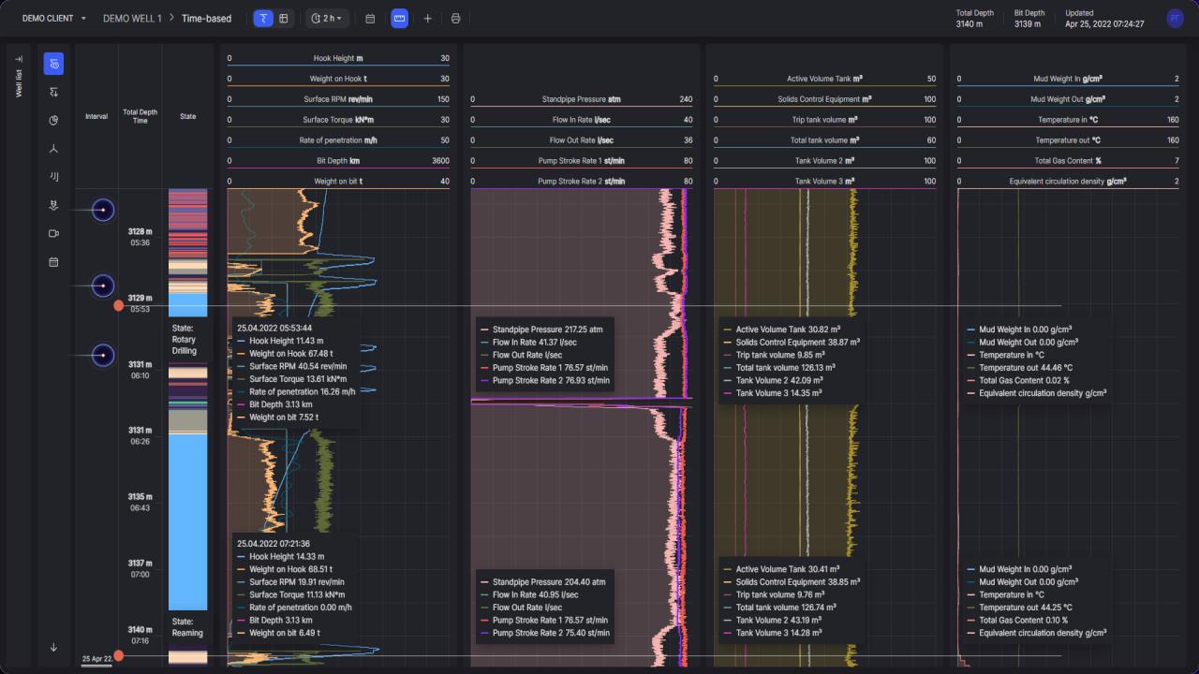Click the top interval marker circle
This screenshot has width=1199, height=674.
coord(103,212)
